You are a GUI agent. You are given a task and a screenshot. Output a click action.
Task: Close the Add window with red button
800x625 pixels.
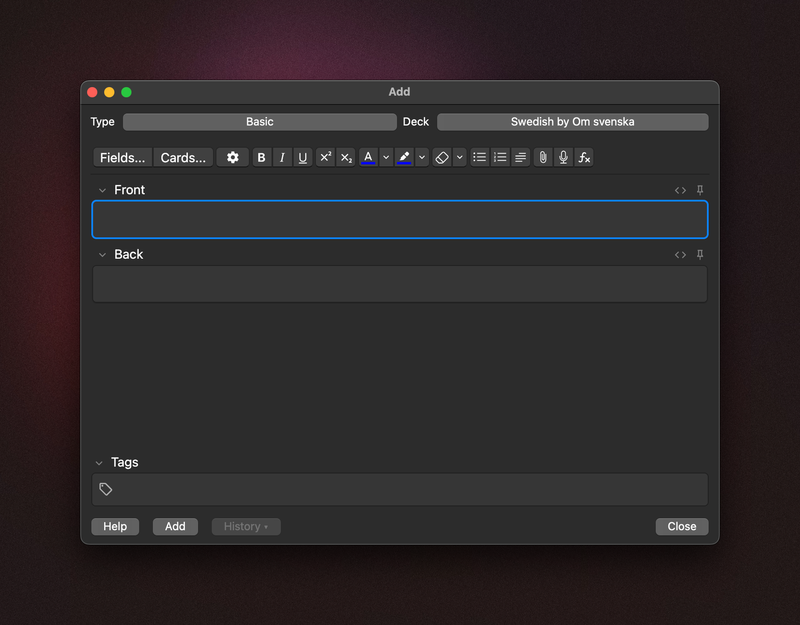click(x=92, y=92)
